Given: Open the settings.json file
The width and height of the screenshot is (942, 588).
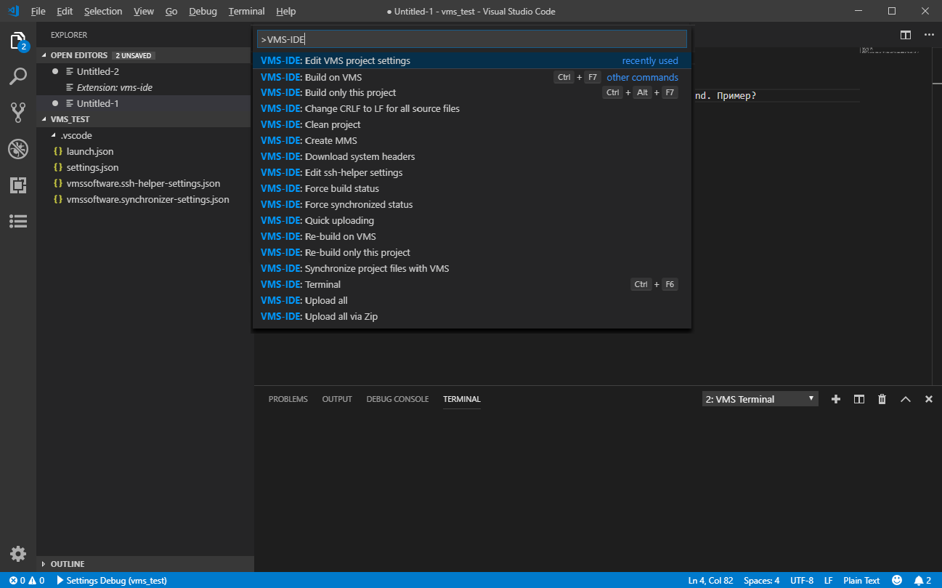Looking at the screenshot, I should pos(92,167).
